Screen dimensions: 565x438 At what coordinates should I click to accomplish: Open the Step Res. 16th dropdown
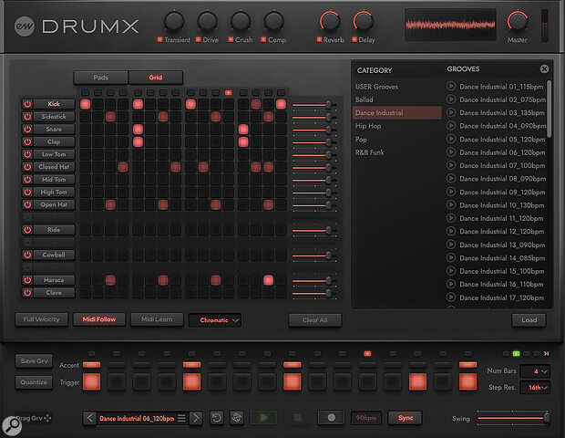pyautogui.click(x=535, y=387)
